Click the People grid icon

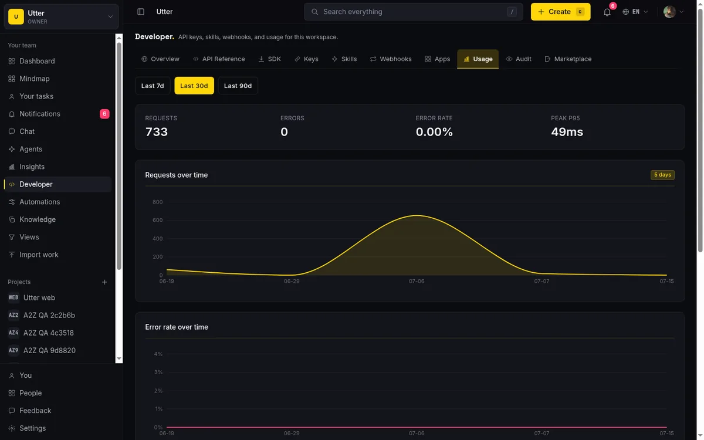[x=12, y=393]
